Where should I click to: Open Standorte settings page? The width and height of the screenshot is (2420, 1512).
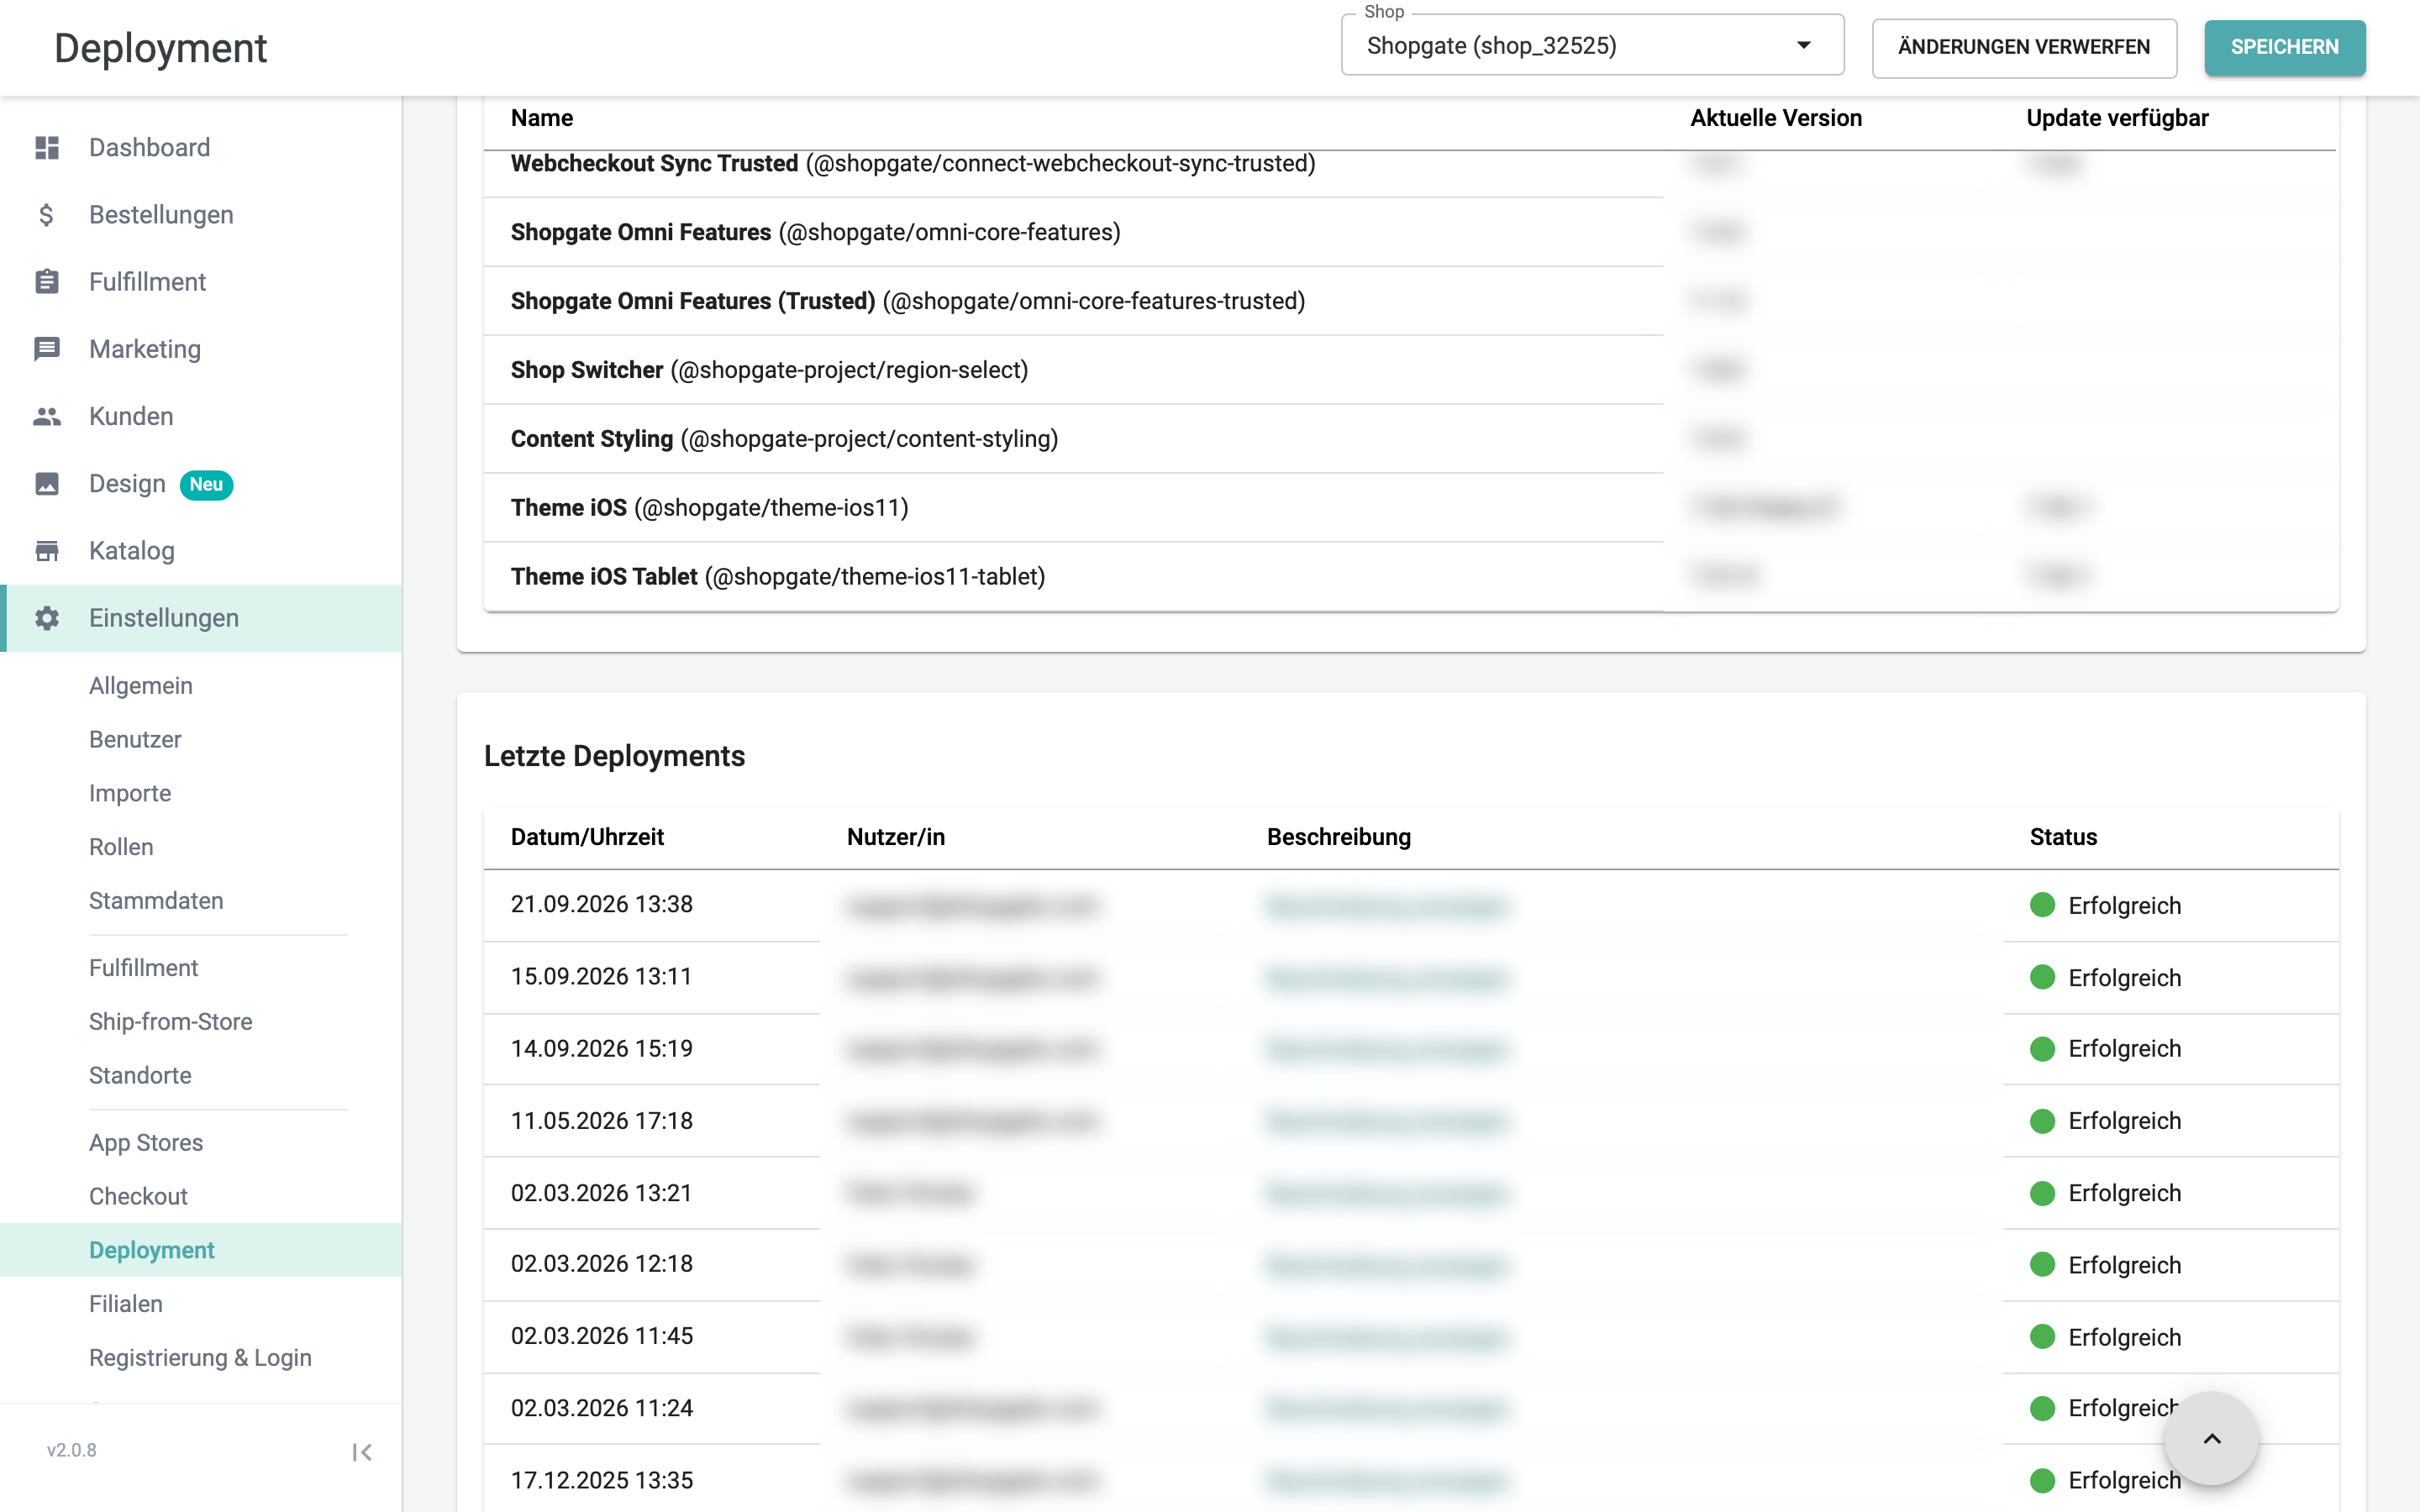tap(140, 1076)
